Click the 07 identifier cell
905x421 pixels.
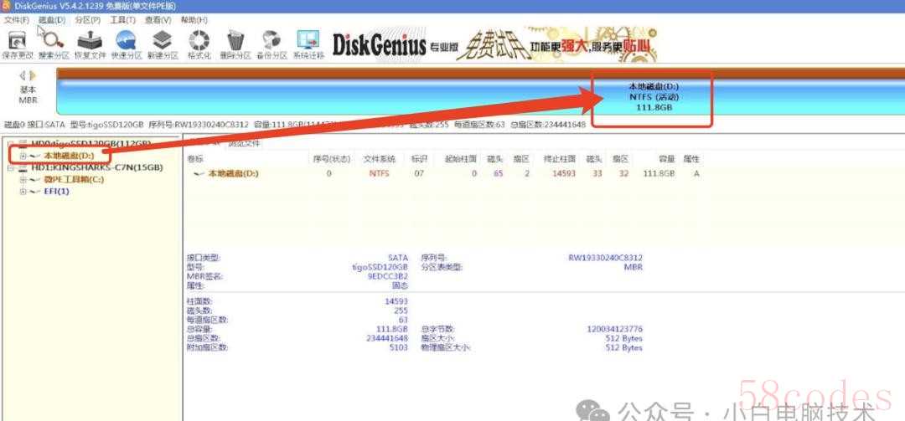(x=419, y=173)
